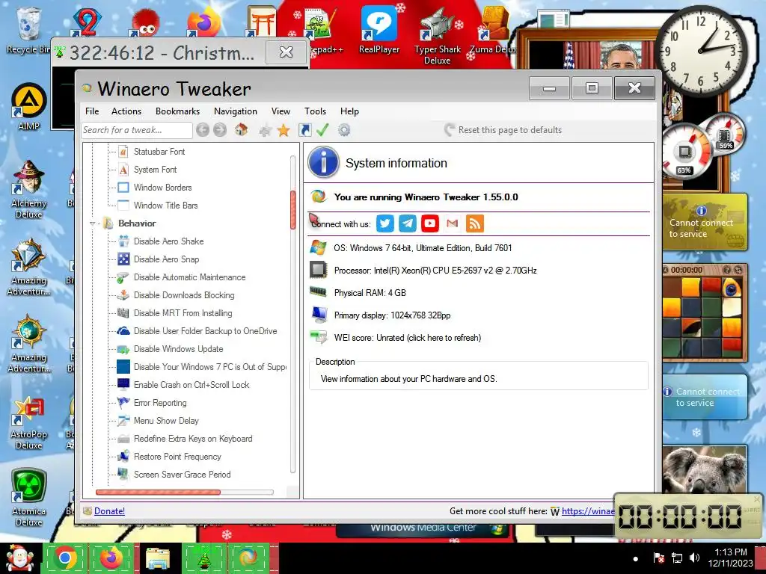
Task: Select Restore Point Frequency tree item
Action: 177,457
